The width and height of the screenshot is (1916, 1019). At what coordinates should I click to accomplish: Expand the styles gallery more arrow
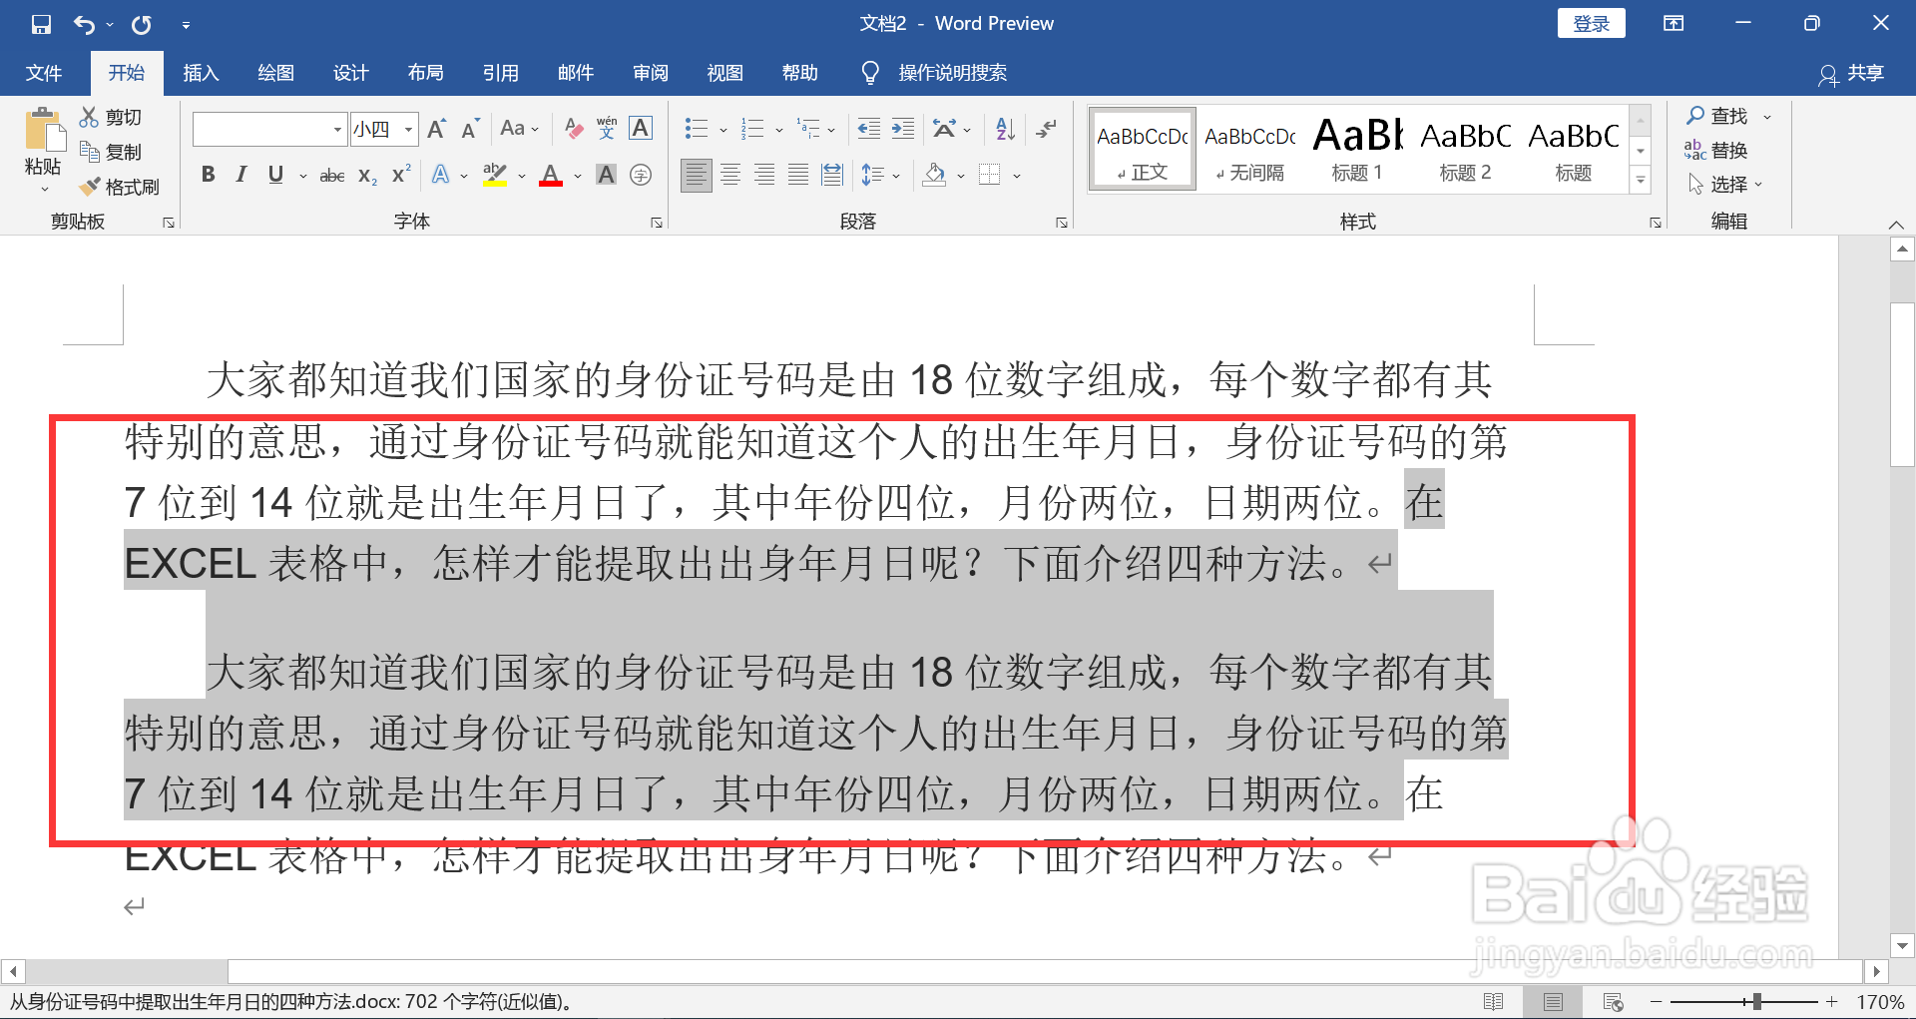pos(1641,181)
